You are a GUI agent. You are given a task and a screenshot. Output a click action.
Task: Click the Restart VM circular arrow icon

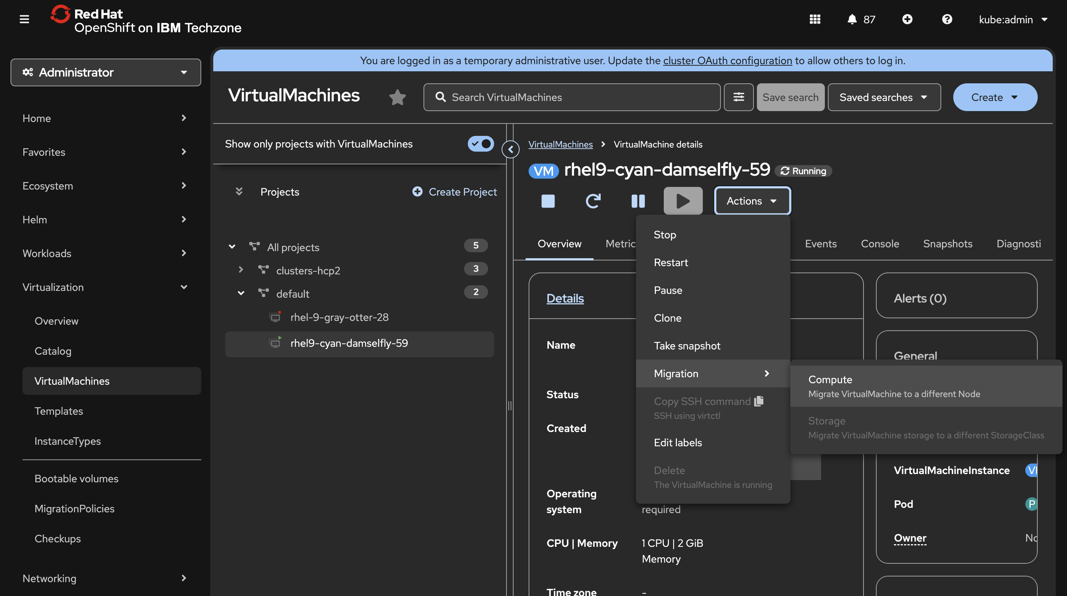point(593,201)
